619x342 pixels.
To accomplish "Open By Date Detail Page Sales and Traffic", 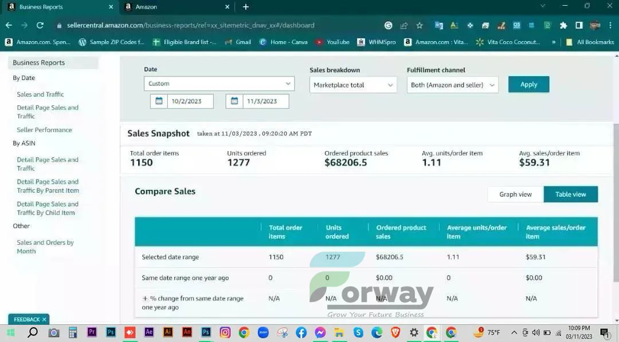I will pyautogui.click(x=48, y=112).
